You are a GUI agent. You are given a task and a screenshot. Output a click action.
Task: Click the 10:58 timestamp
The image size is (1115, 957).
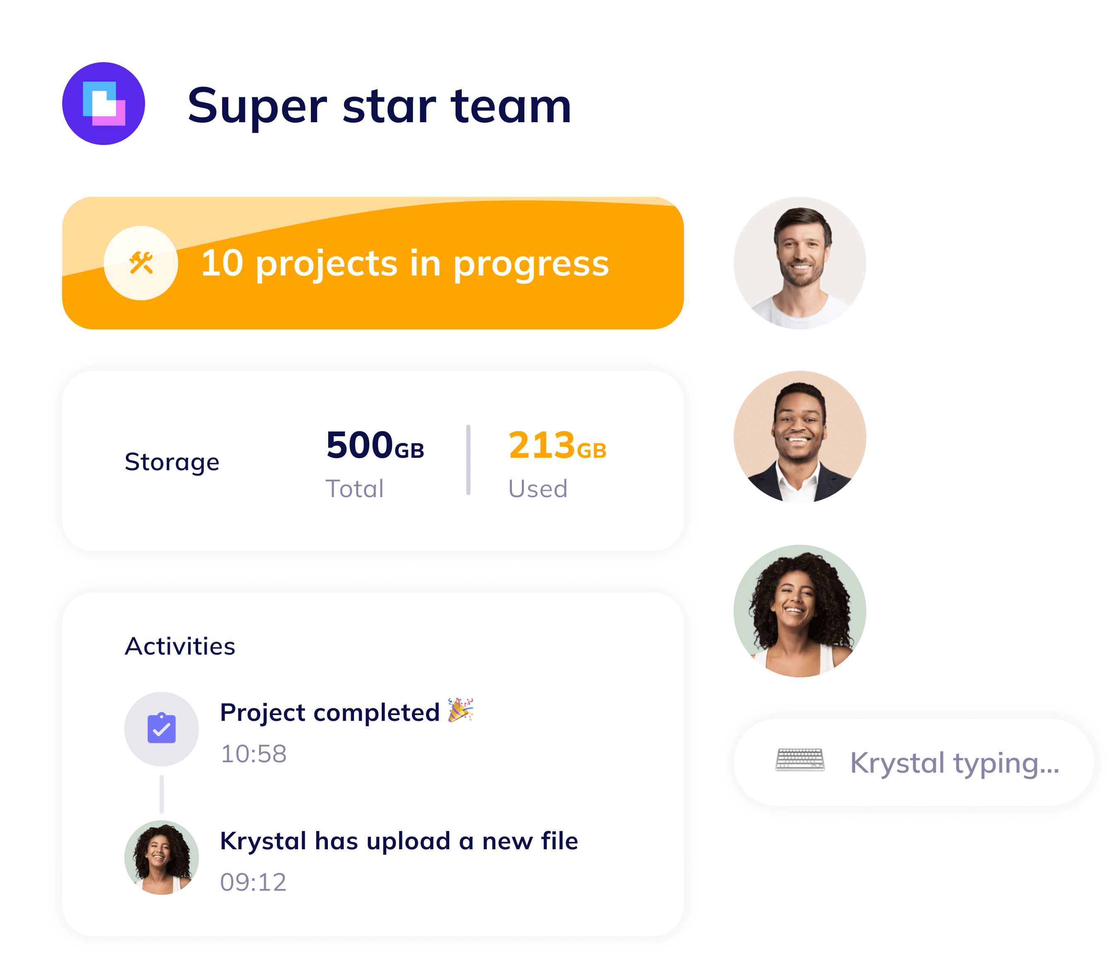tap(253, 754)
